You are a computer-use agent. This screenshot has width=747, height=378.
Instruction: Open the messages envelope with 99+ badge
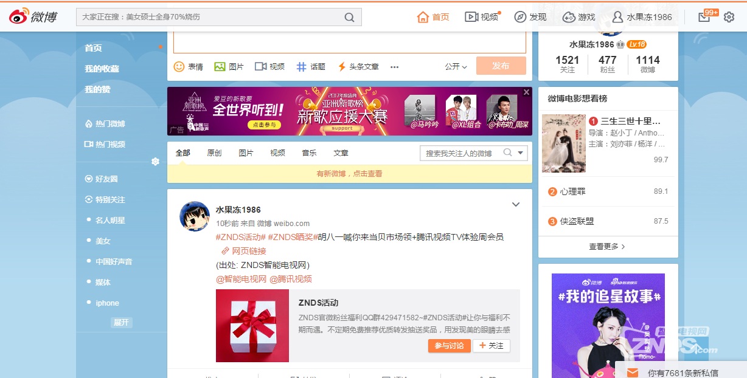(704, 17)
